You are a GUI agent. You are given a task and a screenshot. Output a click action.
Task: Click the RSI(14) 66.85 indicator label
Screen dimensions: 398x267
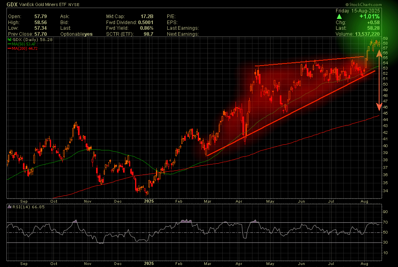29,207
